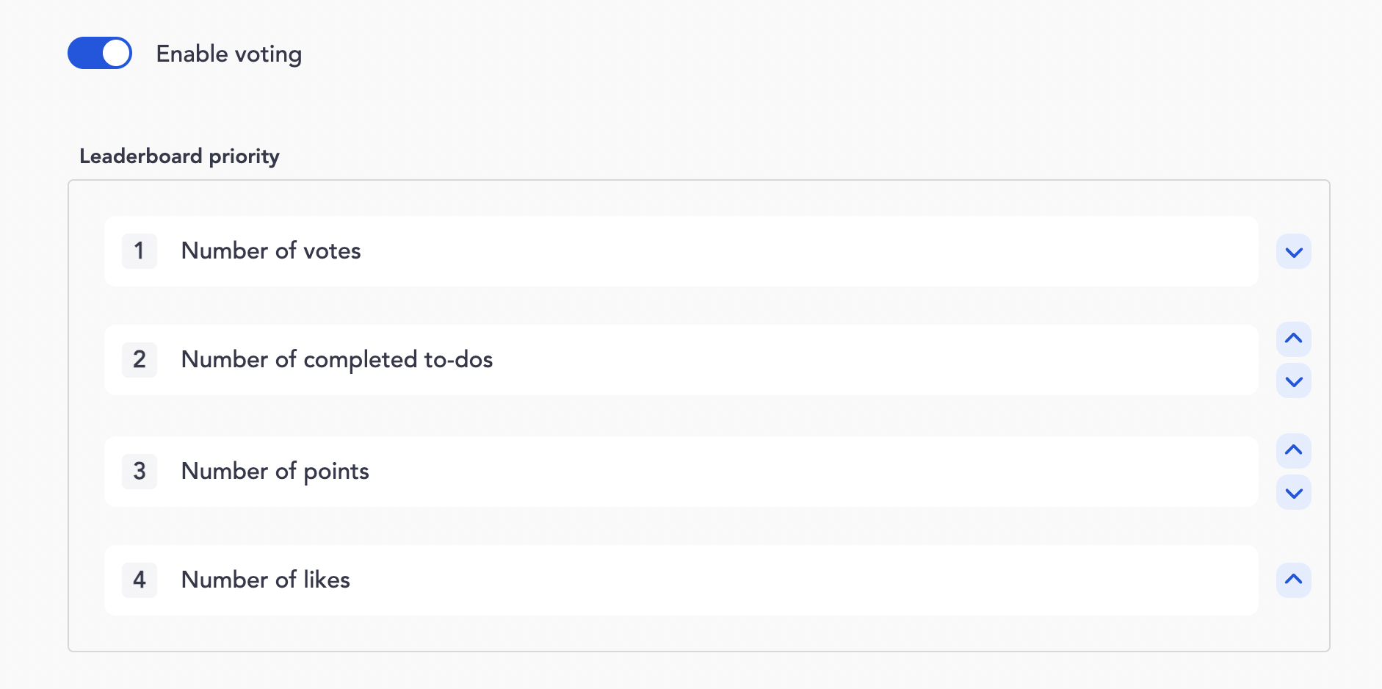Click empty space in the Number of points row
The image size is (1382, 689).
(808, 472)
